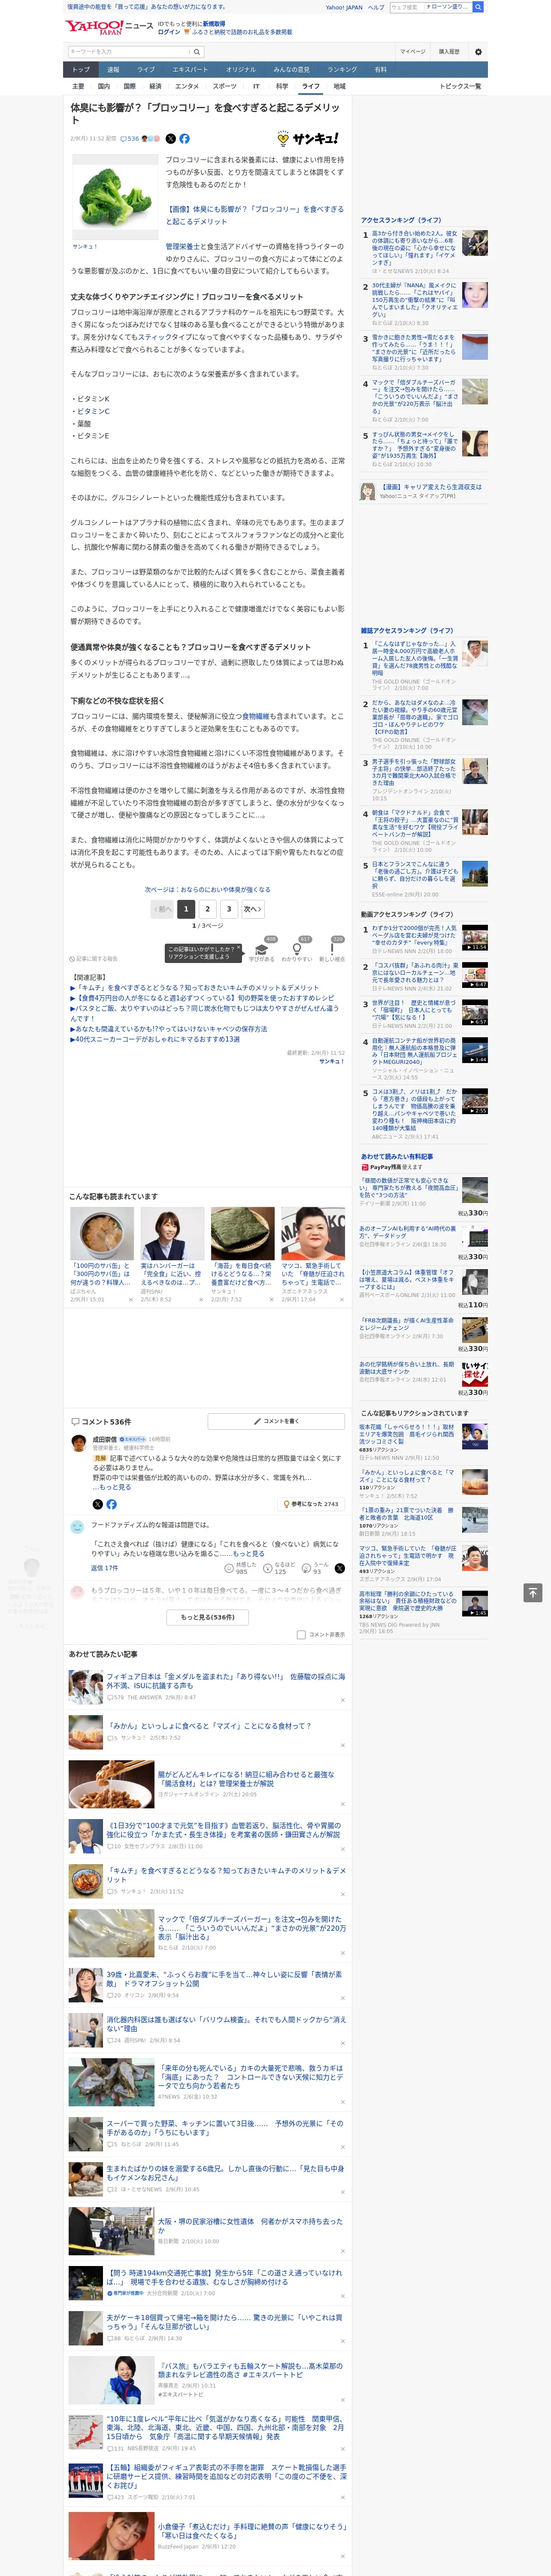Share article on X at the top
551x2576 pixels.
coord(170,139)
